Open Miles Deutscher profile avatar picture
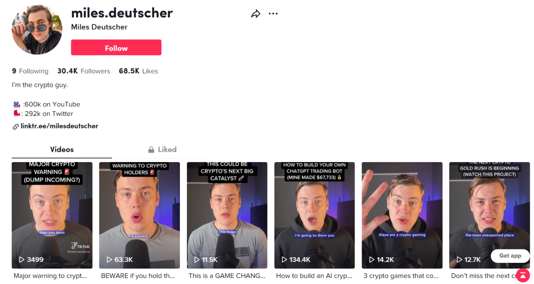Image resolution: width=534 pixels, height=284 pixels. (37, 30)
